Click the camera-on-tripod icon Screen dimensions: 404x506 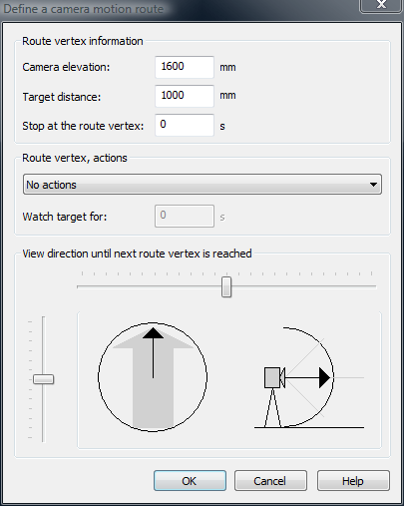[273, 396]
